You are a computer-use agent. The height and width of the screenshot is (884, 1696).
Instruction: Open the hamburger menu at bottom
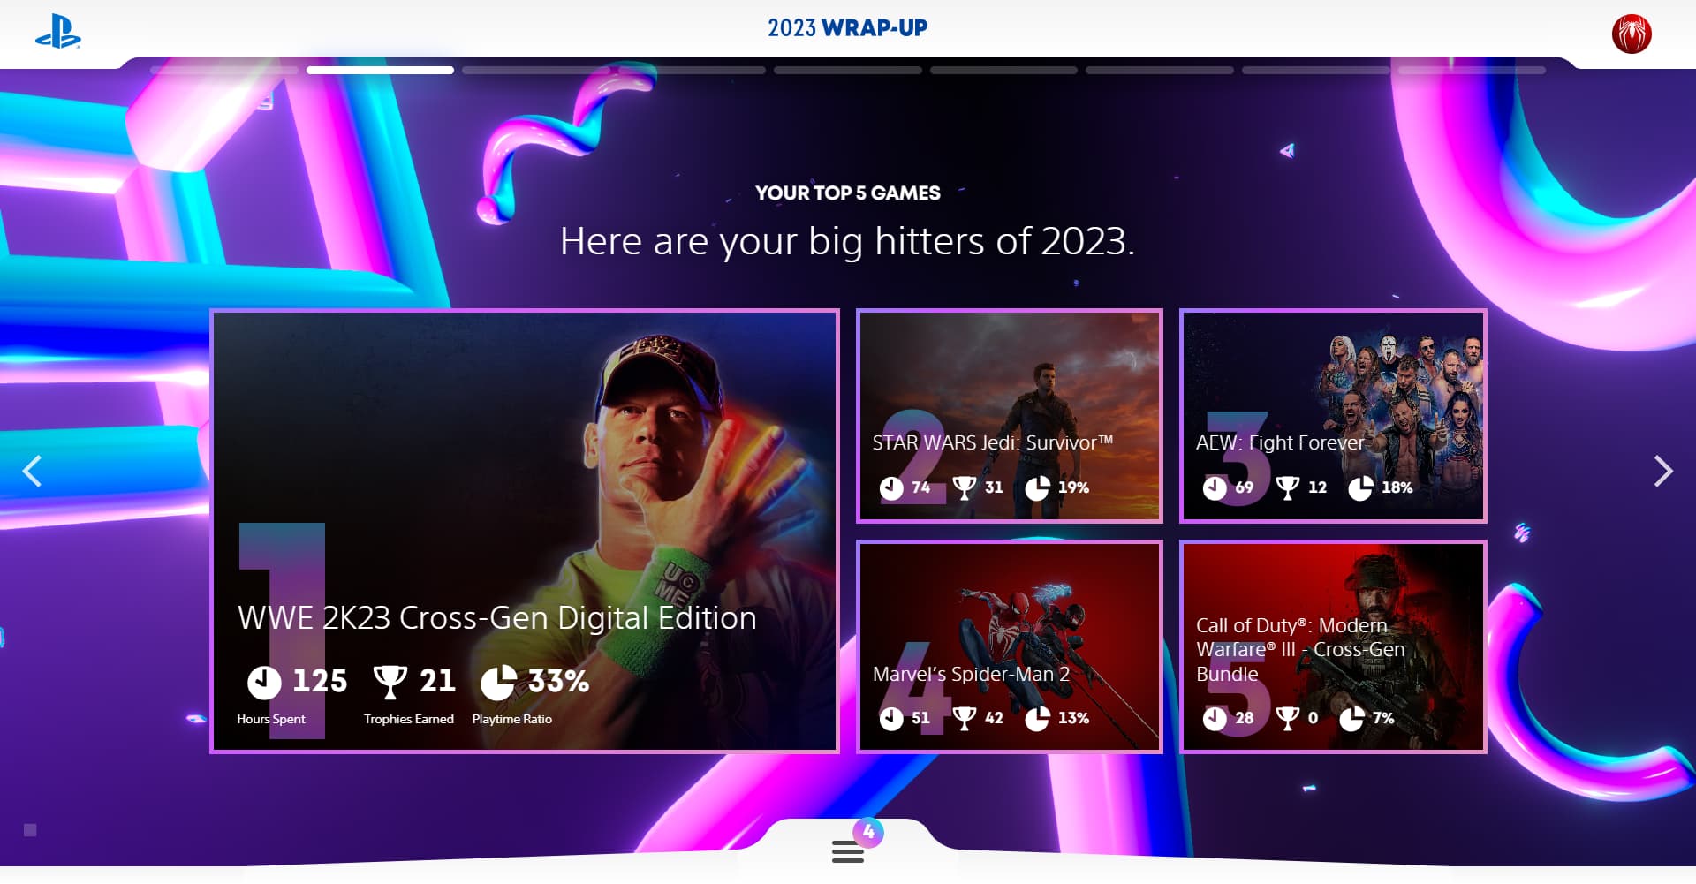coord(848,852)
